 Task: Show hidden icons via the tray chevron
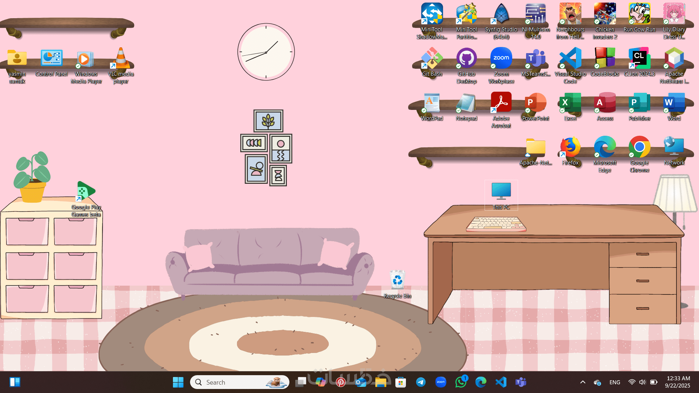coord(583,382)
